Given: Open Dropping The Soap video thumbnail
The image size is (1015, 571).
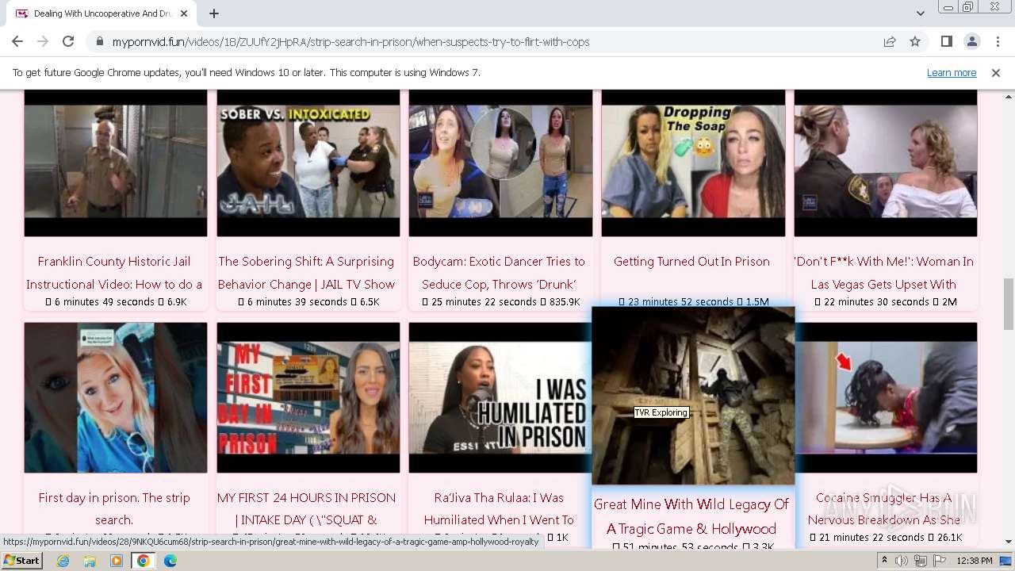Looking at the screenshot, I should tap(693, 163).
